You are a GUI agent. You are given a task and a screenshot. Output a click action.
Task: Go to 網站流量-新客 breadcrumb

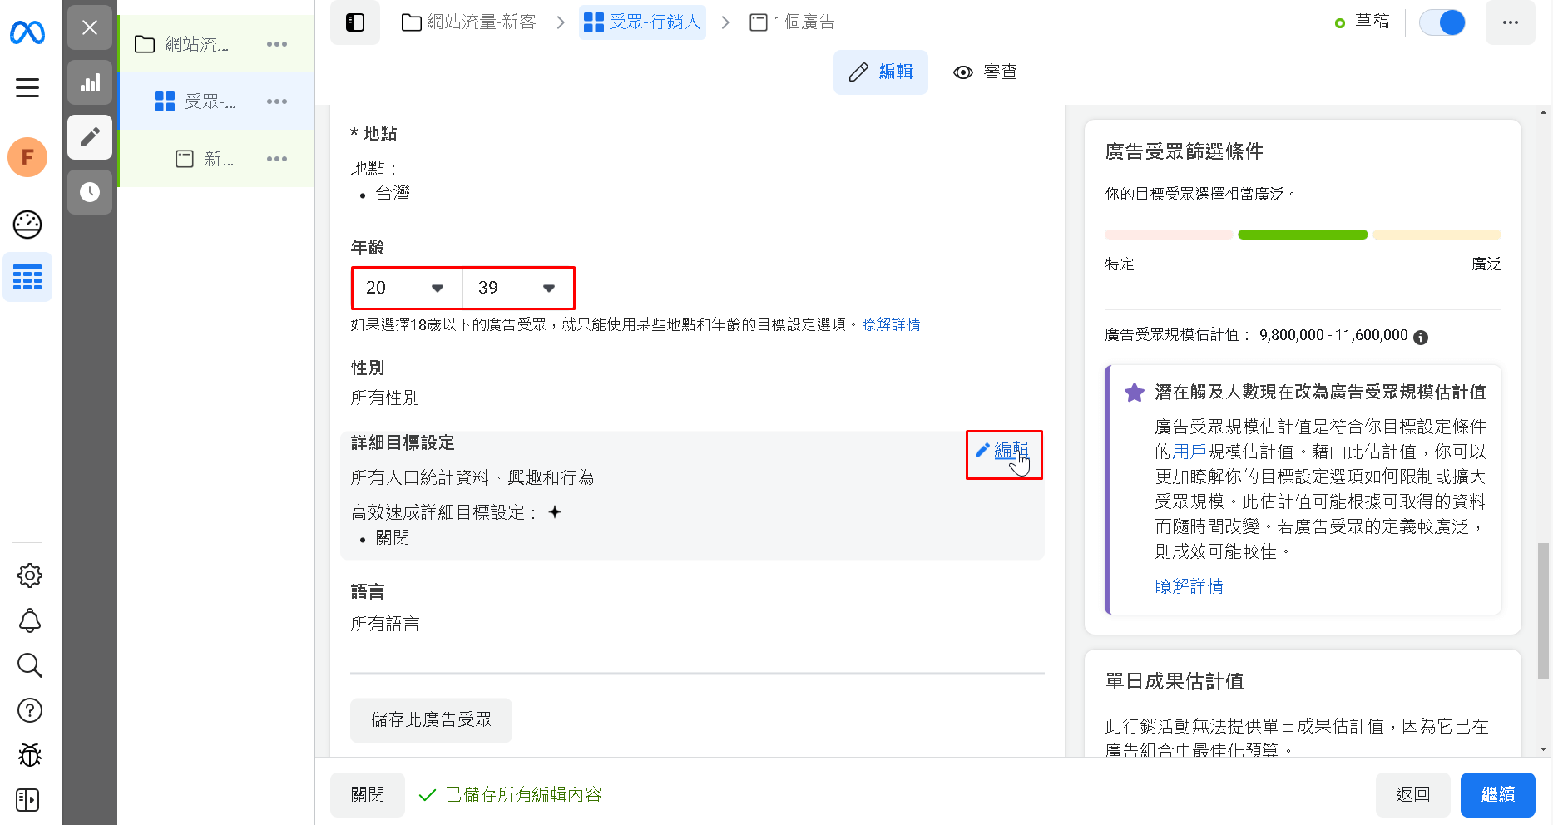[469, 22]
